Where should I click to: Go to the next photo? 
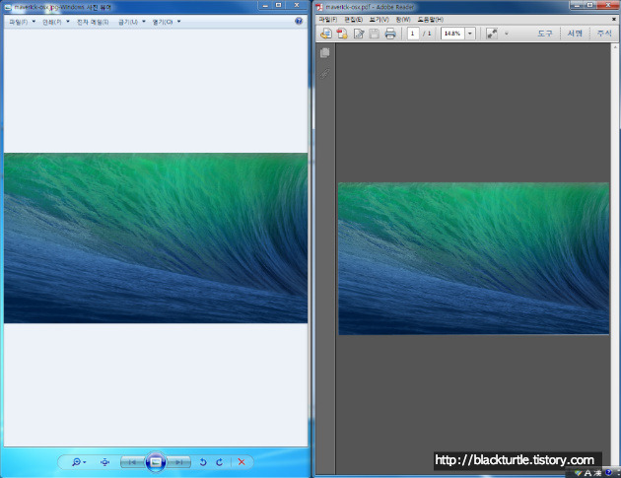coord(178,462)
